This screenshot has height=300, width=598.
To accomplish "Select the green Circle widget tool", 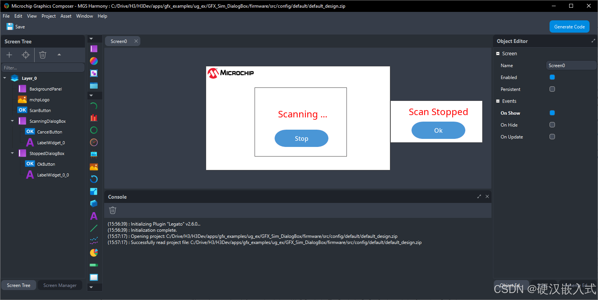I will pos(94,130).
